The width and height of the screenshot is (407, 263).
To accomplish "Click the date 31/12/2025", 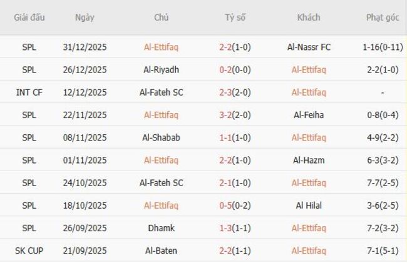I will (x=85, y=47).
